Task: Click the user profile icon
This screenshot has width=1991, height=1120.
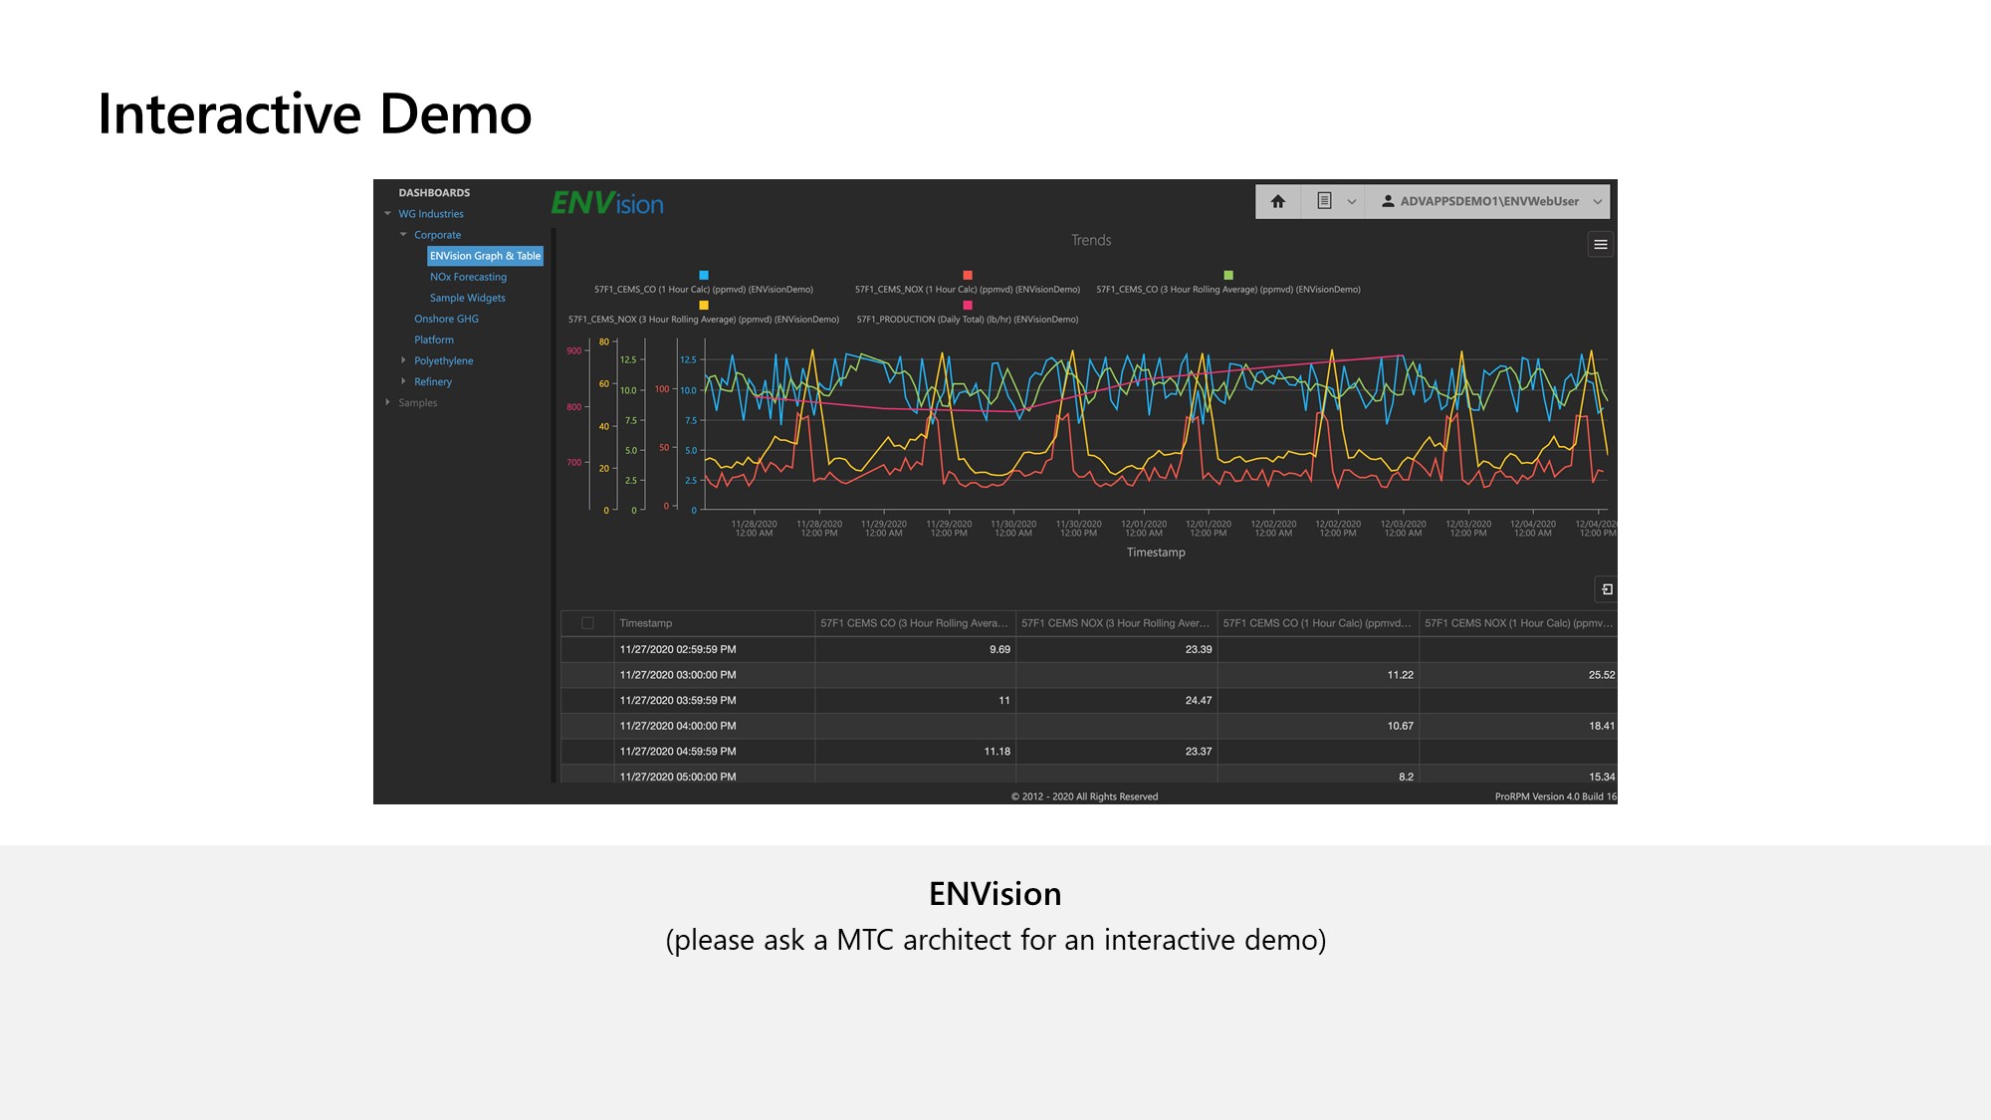Action: pos(1388,201)
